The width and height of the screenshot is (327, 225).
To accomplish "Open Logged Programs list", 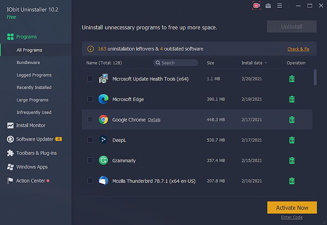I will [34, 75].
